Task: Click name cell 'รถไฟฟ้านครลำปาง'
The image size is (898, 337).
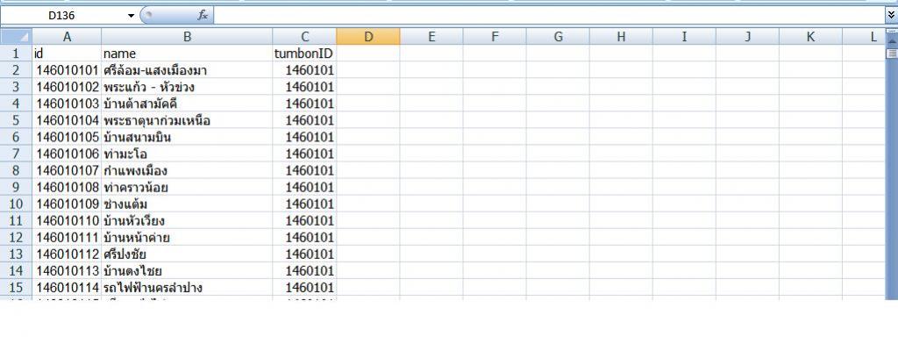Action: (x=188, y=287)
